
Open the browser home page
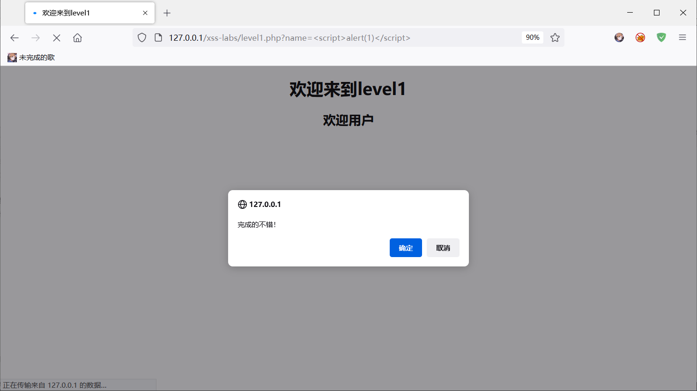[77, 38]
